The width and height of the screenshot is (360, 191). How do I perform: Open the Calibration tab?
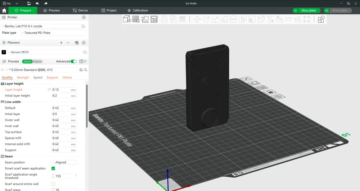(138, 10)
